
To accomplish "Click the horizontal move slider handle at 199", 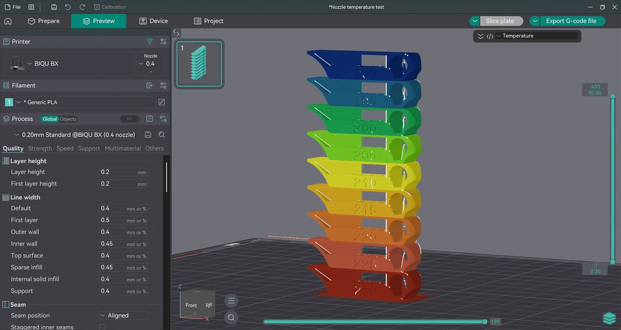I will [485, 322].
